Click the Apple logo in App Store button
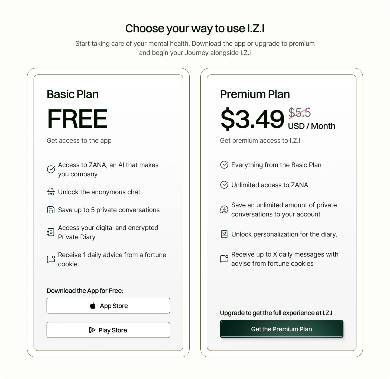The height and width of the screenshot is (379, 390). coord(93,306)
